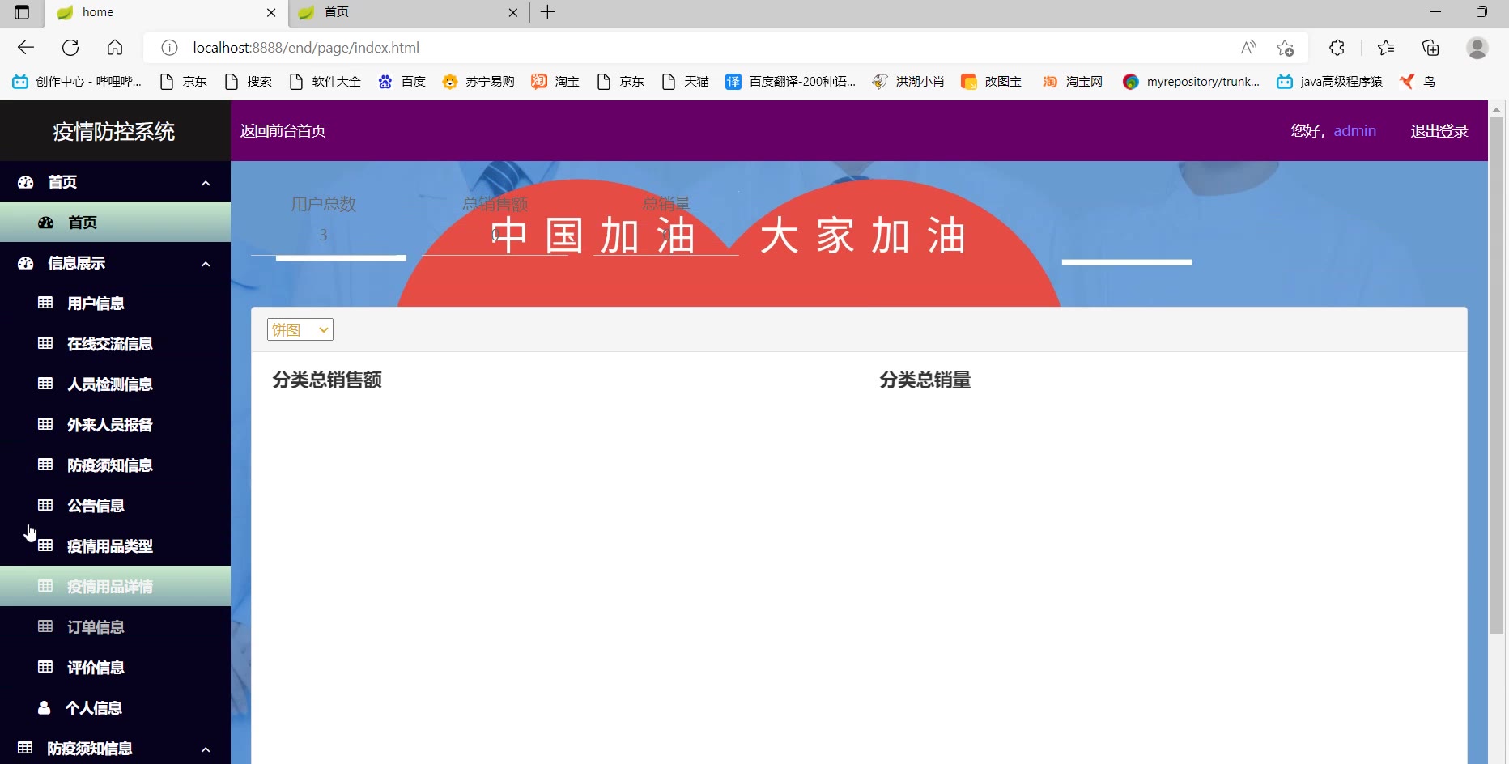Open 用户信息 in the sidebar

[x=115, y=303]
